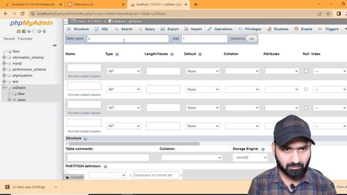Open Type dropdown in first column row
Viewport: 347px width, 195px height.
pyautogui.click(x=124, y=71)
